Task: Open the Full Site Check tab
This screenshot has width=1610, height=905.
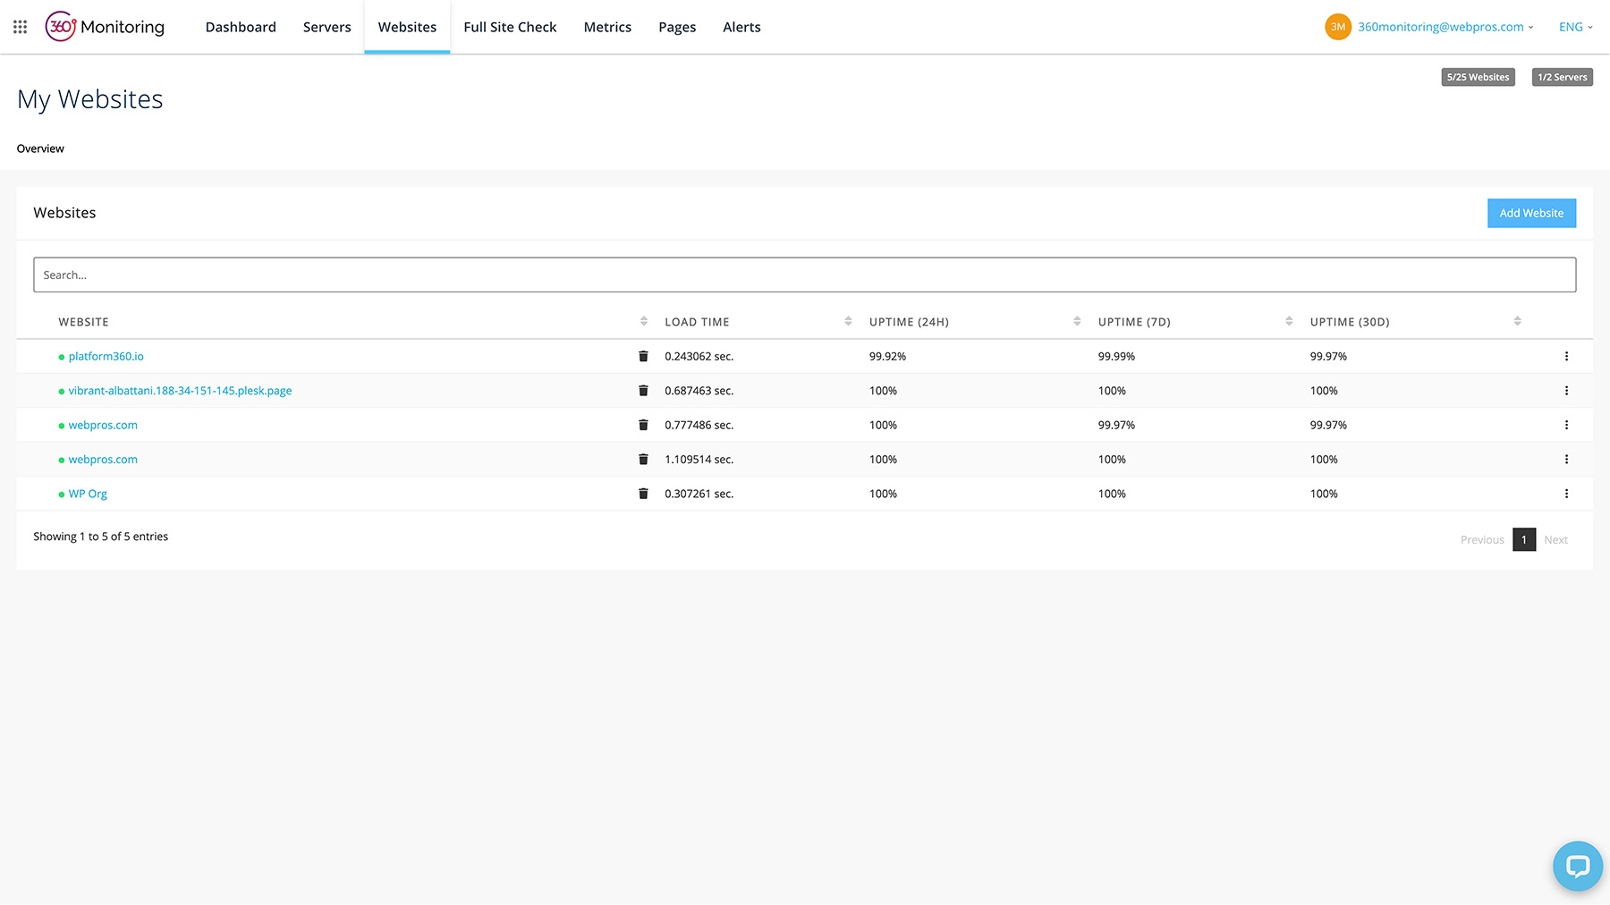Action: click(x=510, y=27)
